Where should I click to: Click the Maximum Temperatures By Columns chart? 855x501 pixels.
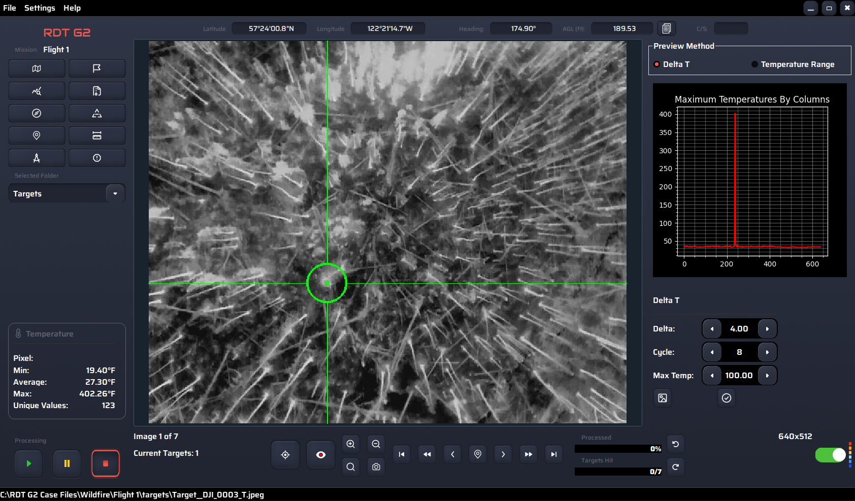750,180
